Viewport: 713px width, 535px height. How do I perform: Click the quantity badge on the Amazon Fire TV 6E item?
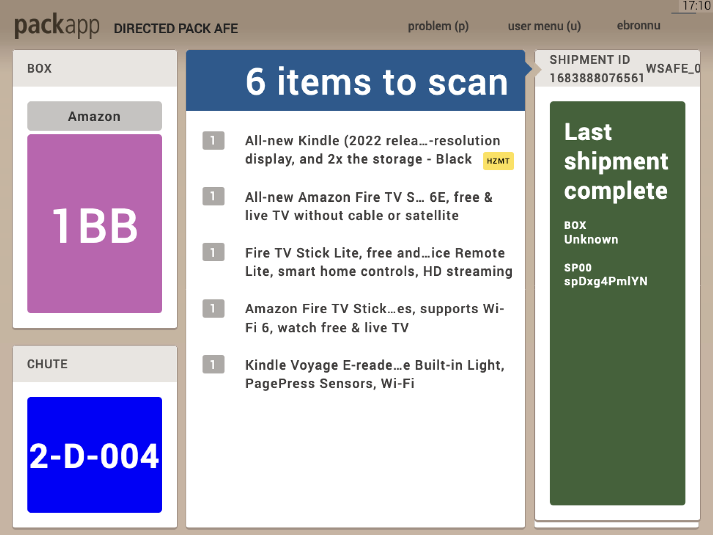click(213, 197)
